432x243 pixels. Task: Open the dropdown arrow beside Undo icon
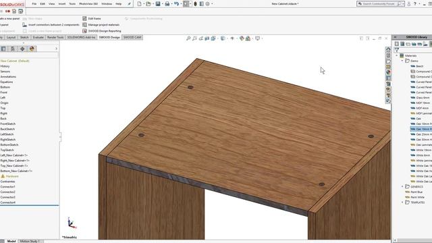[x=181, y=4]
